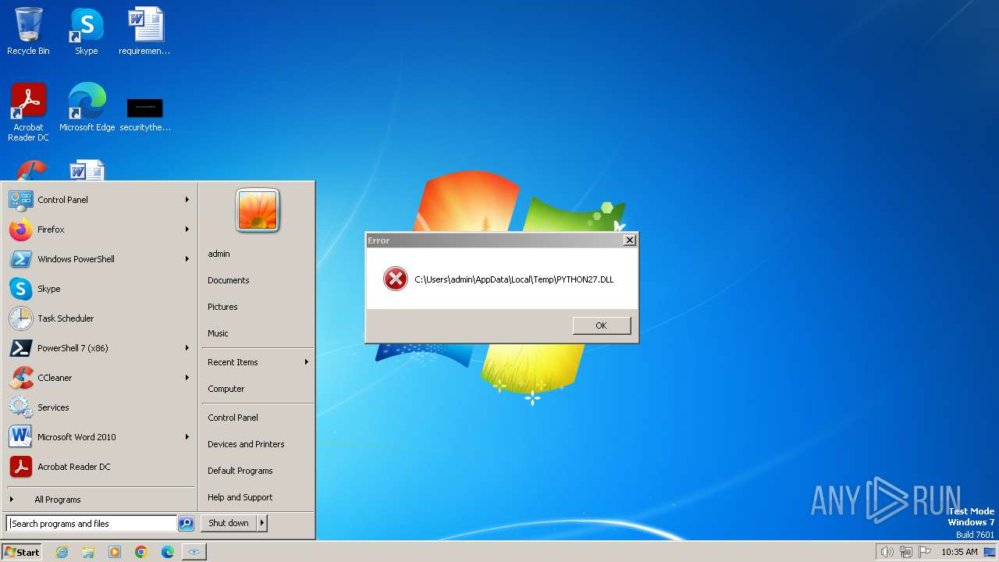Open Windows Explorer folder icon on taskbar

click(88, 552)
